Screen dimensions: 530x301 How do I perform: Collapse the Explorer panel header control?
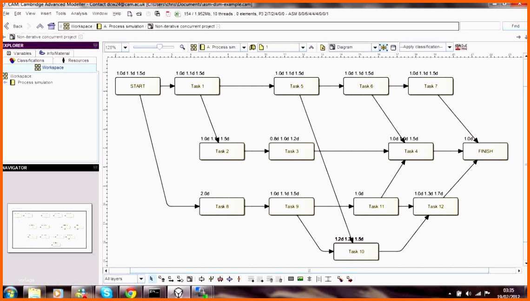click(95, 45)
